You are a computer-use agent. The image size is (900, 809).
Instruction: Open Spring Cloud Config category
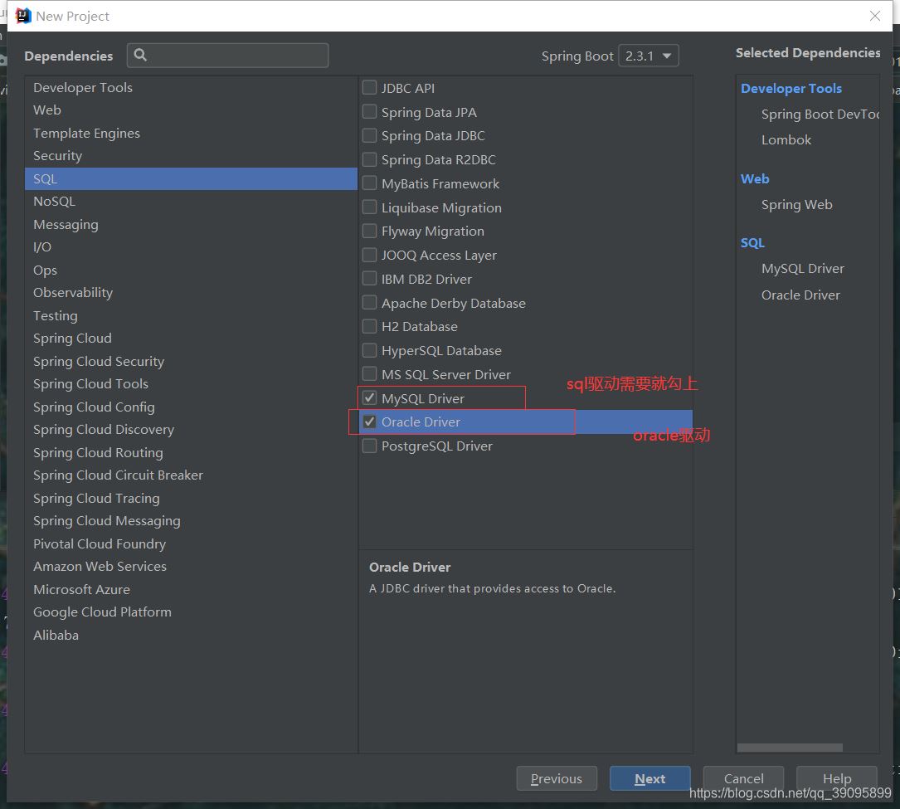coord(191,407)
